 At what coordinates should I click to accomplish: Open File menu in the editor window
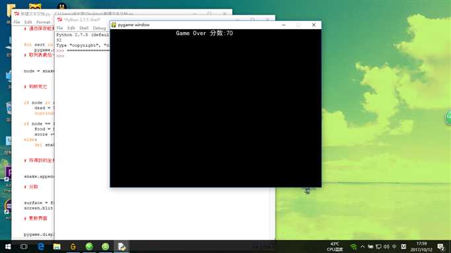tap(17, 22)
